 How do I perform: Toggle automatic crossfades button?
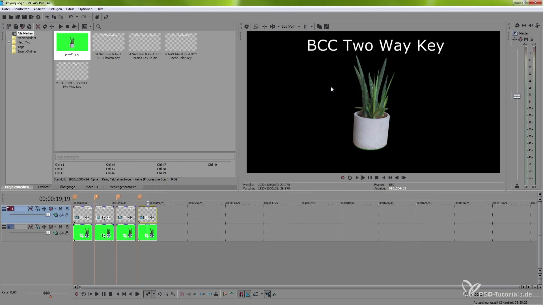248,294
